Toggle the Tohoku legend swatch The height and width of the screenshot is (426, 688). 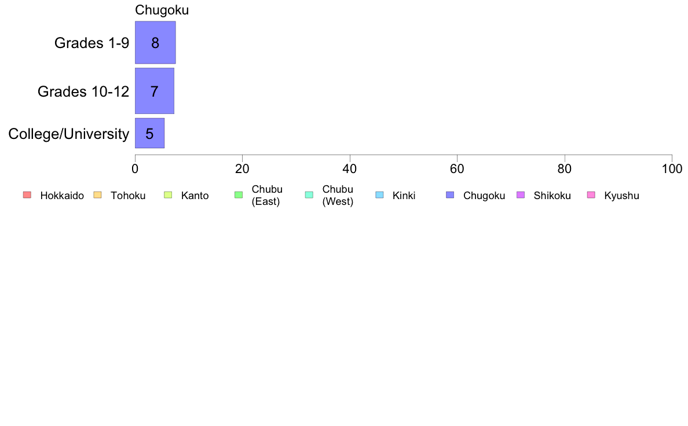[x=97, y=195]
